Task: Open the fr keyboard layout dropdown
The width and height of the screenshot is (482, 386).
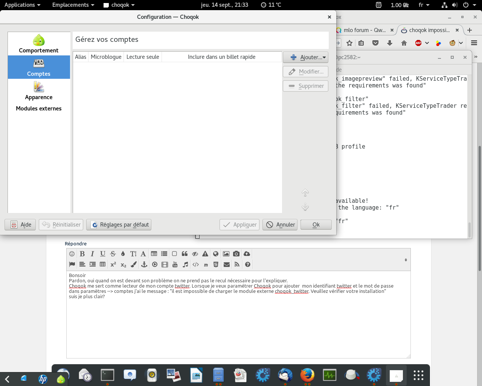Action: tap(424, 5)
